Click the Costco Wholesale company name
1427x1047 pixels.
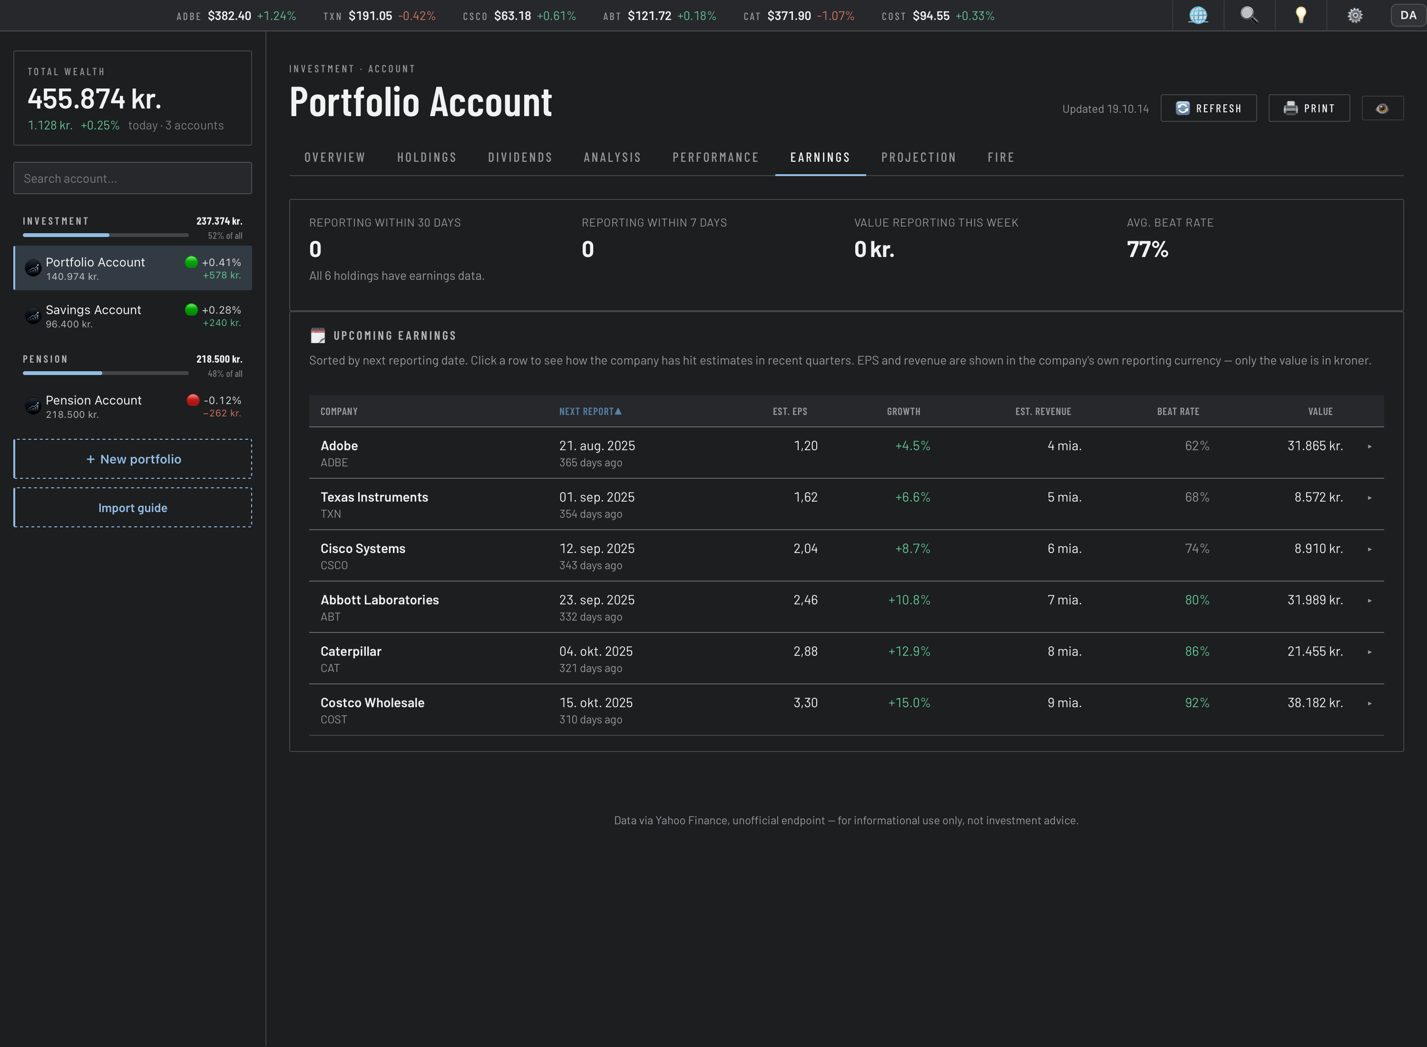372,703
